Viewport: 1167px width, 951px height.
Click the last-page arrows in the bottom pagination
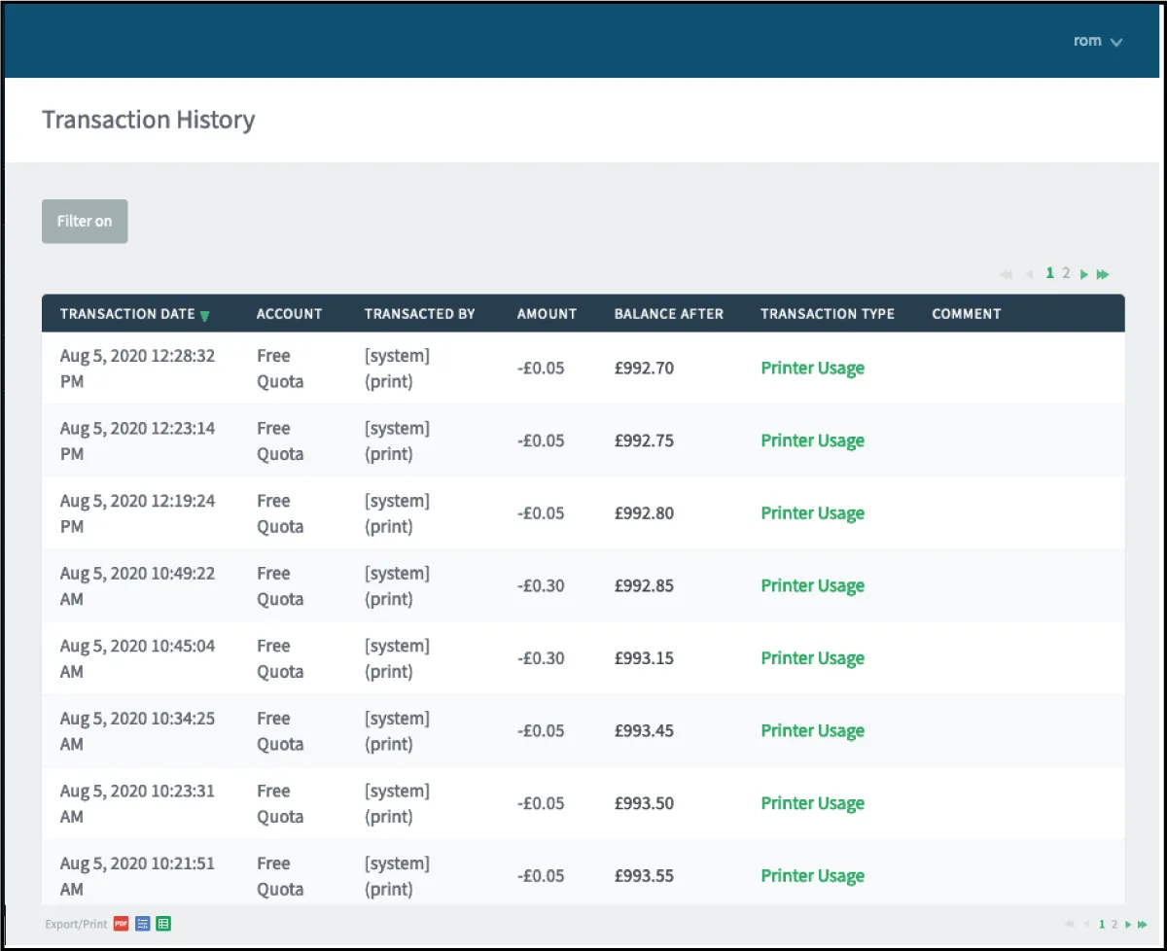(1141, 924)
